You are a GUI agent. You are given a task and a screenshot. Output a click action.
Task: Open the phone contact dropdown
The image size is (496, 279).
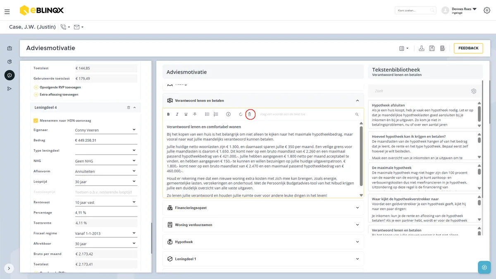(65, 27)
